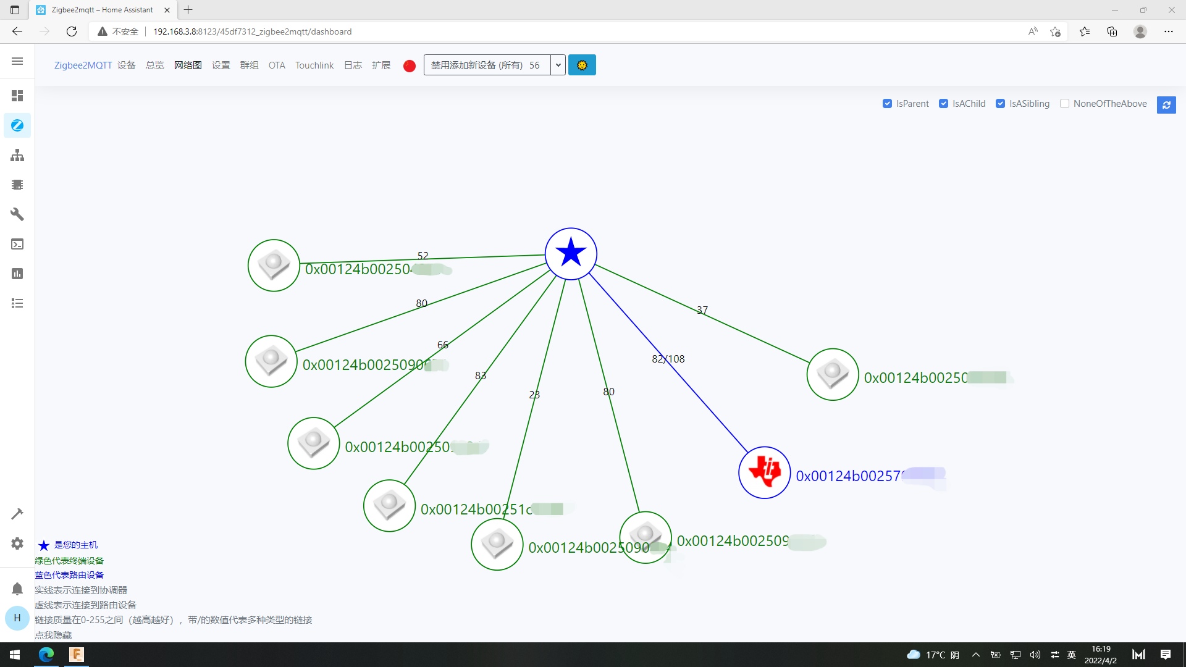Screen dimensions: 1186x667
Task: Expand the permit join dropdown arrow
Action: [558, 65]
